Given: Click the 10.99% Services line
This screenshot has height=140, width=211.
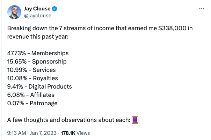Looking at the screenshot, I should click(x=31, y=70).
